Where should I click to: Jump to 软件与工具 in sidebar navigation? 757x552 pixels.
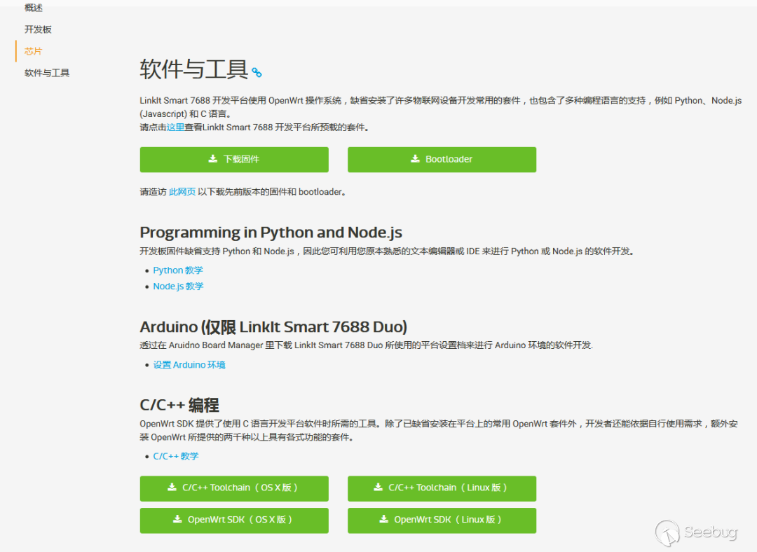47,73
